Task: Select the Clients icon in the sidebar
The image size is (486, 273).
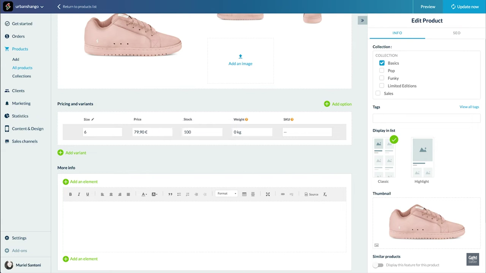Action: tap(8, 90)
